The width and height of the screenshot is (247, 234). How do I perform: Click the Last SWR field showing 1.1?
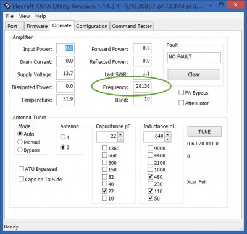[x=142, y=74]
